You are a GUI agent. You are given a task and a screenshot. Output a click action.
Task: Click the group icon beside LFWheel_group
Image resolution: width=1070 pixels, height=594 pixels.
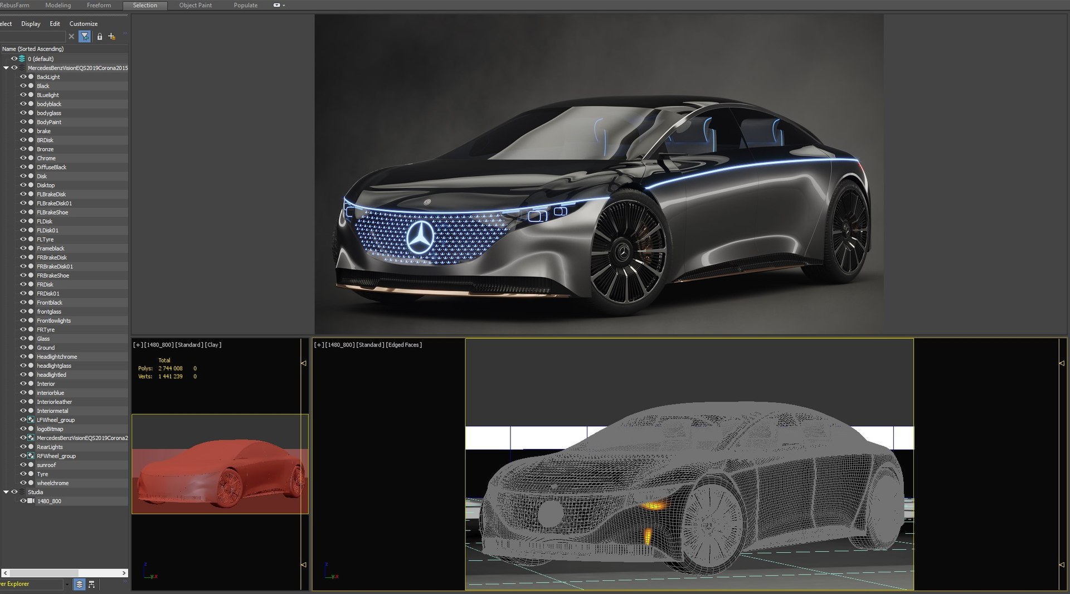[31, 420]
